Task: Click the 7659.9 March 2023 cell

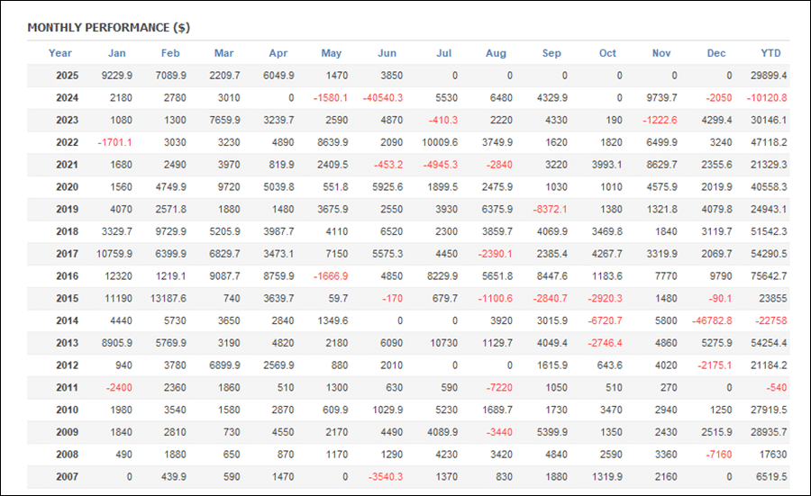Action: click(x=224, y=120)
